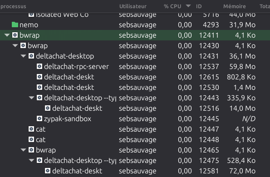
Task: Click gear icon of process 12581
Action: (x=48, y=171)
